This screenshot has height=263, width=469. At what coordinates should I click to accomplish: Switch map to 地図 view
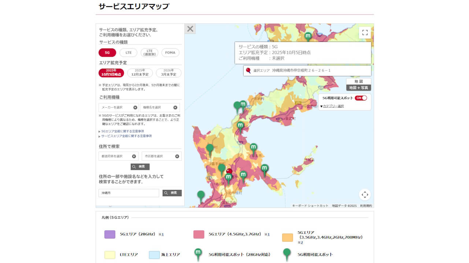click(358, 81)
